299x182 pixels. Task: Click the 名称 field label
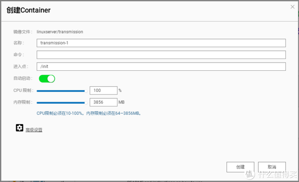click(x=18, y=43)
